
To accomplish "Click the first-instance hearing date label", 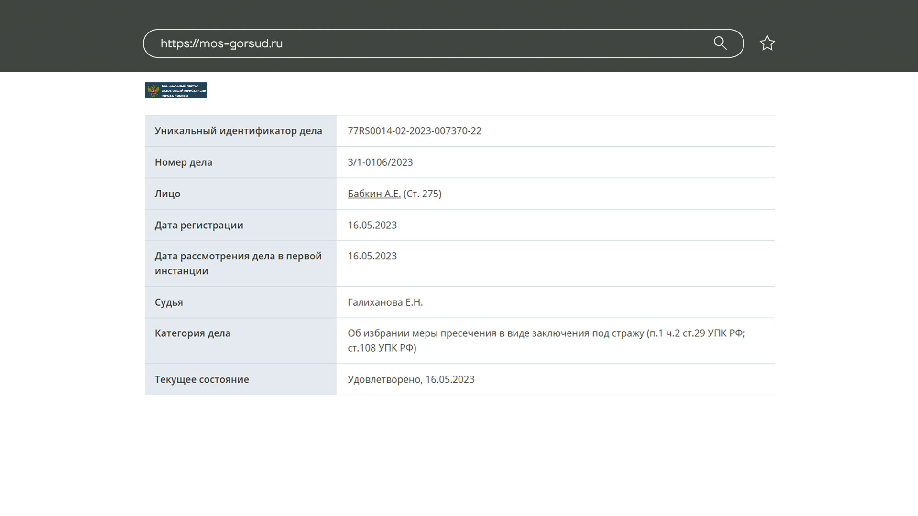I will [238, 263].
